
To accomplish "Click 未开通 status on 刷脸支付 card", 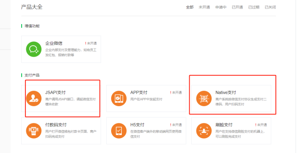I will [261, 125].
